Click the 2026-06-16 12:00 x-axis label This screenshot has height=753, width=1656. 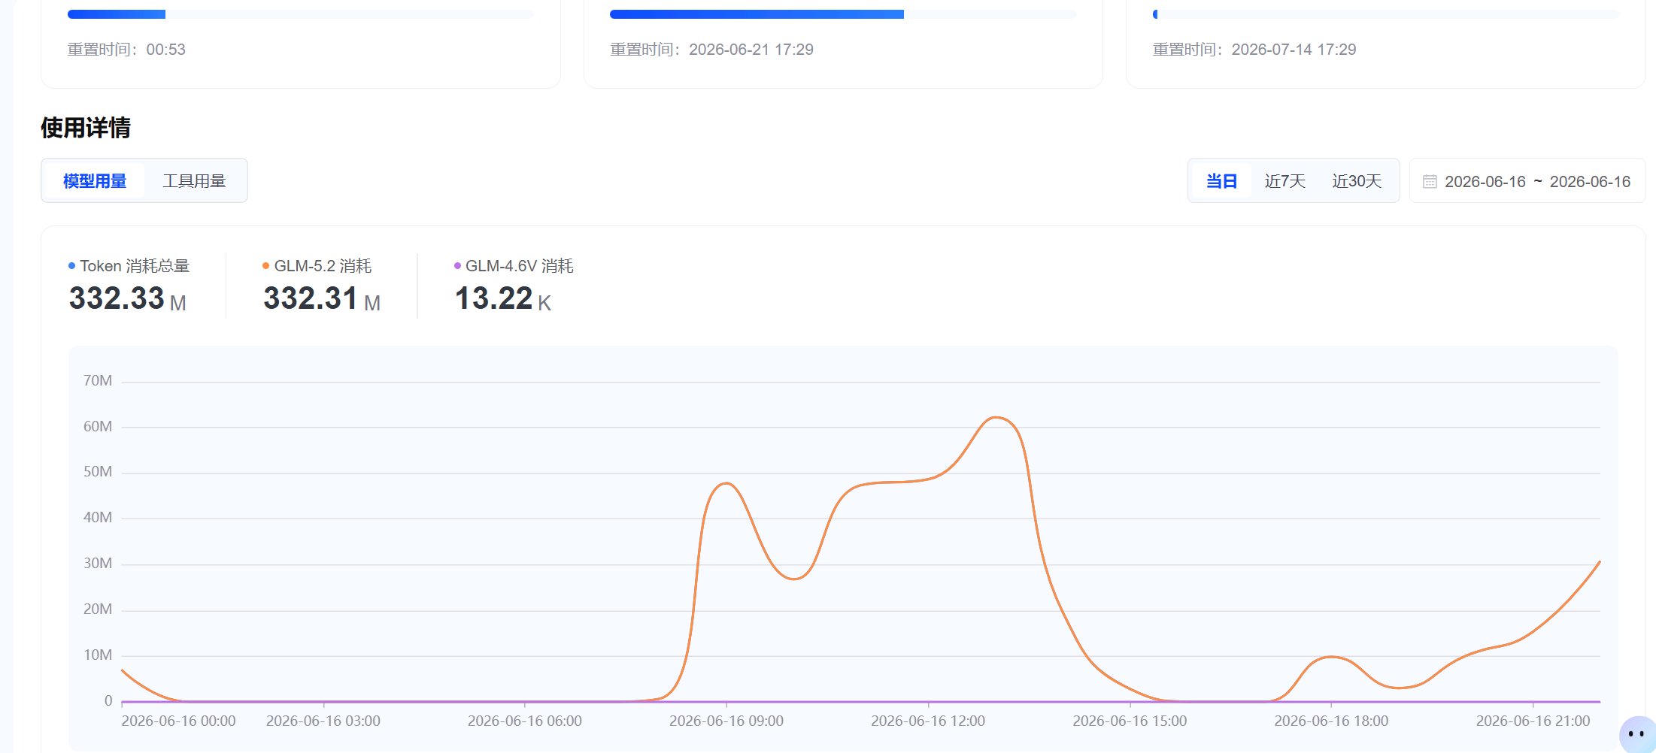tap(928, 721)
